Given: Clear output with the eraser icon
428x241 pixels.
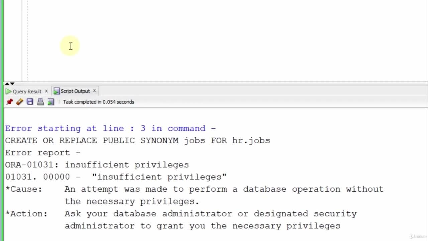Looking at the screenshot, I should [x=20, y=102].
